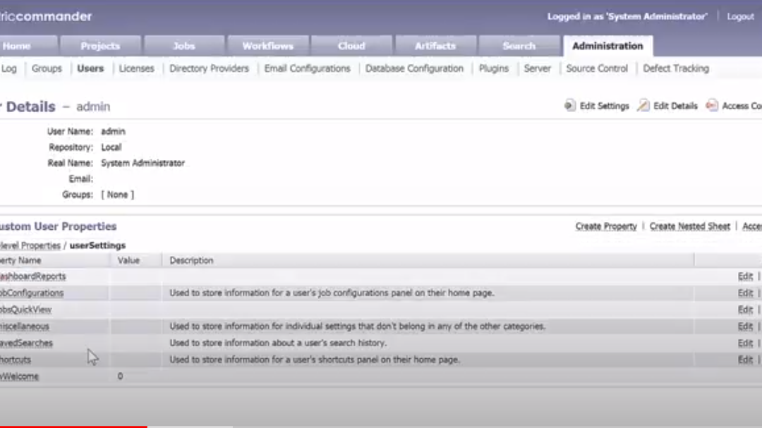
Task: Click the 'Local' repository value
Action: pyautogui.click(x=111, y=147)
